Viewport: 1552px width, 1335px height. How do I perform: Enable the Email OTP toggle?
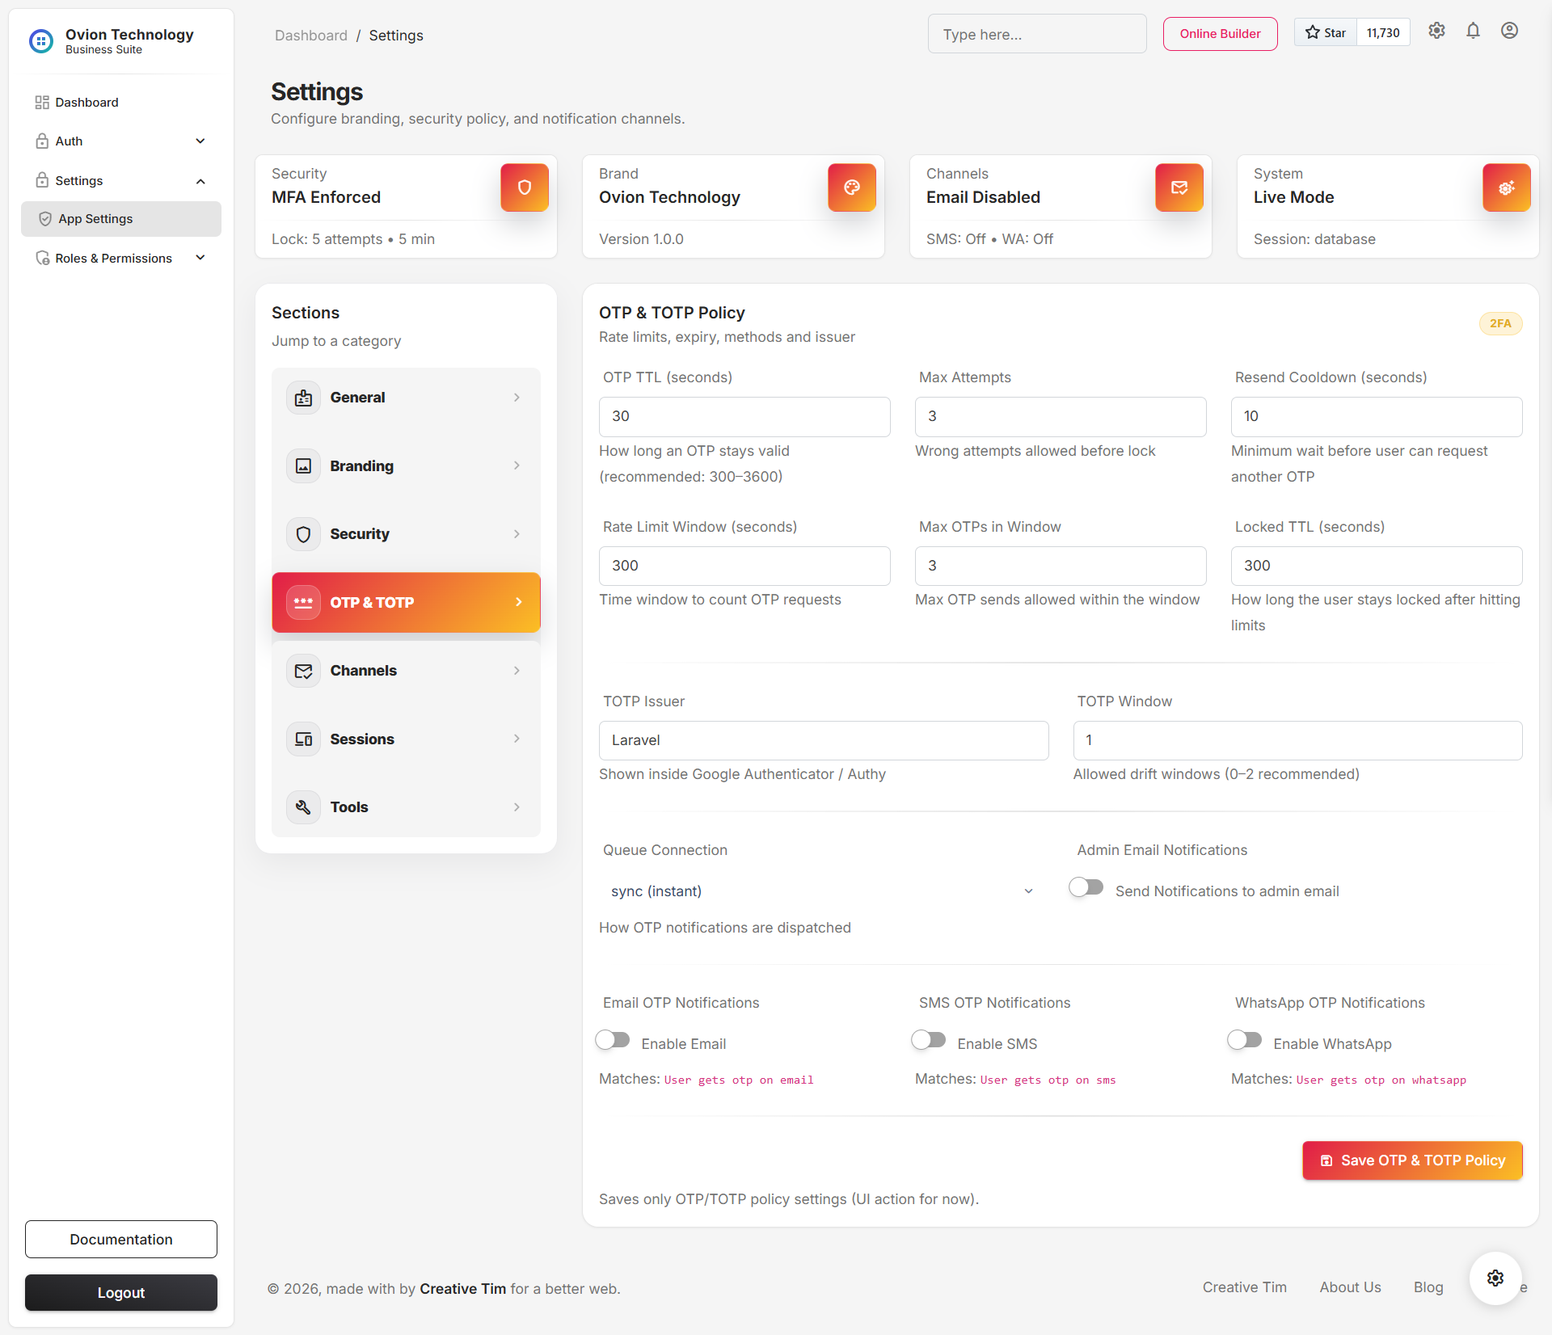613,1040
